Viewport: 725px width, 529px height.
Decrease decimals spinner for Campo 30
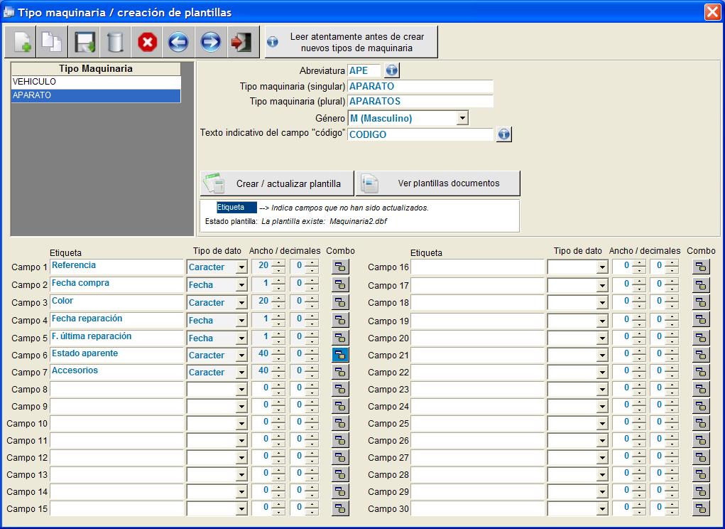pos(671,512)
